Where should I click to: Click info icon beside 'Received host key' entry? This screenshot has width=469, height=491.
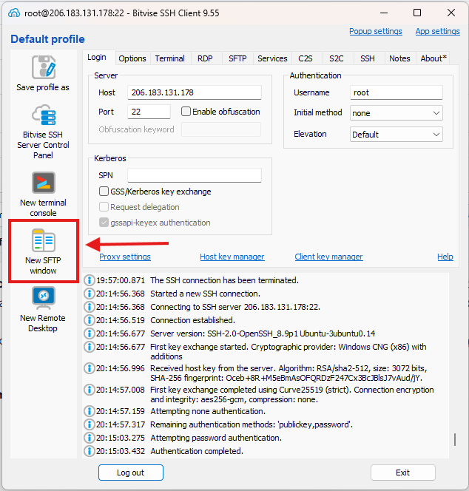click(90, 368)
